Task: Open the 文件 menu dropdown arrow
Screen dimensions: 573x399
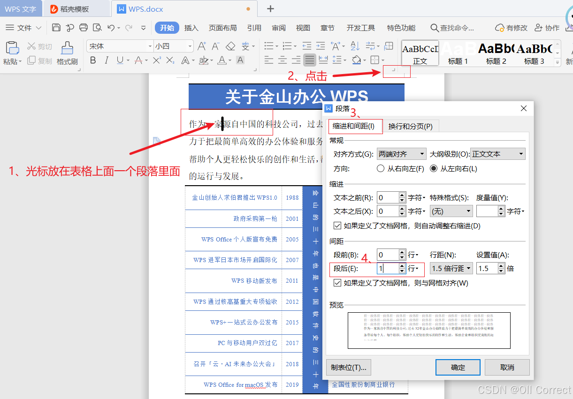Action: coord(38,28)
